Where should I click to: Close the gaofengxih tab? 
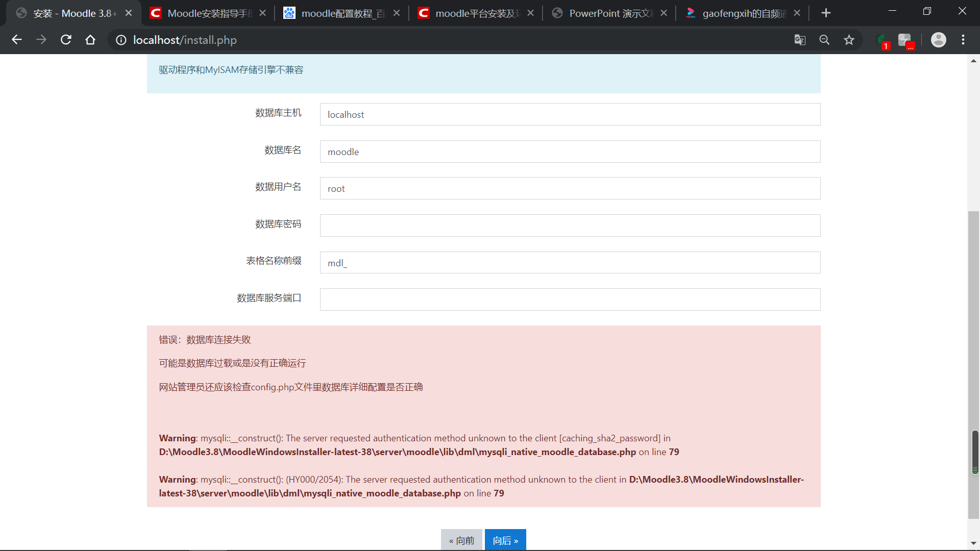pos(797,13)
